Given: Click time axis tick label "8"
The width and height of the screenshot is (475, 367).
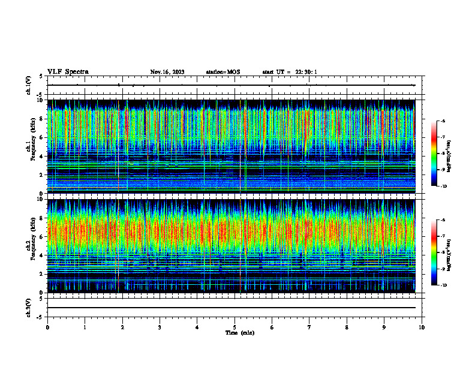Looking at the screenshot, I should click(x=347, y=327).
